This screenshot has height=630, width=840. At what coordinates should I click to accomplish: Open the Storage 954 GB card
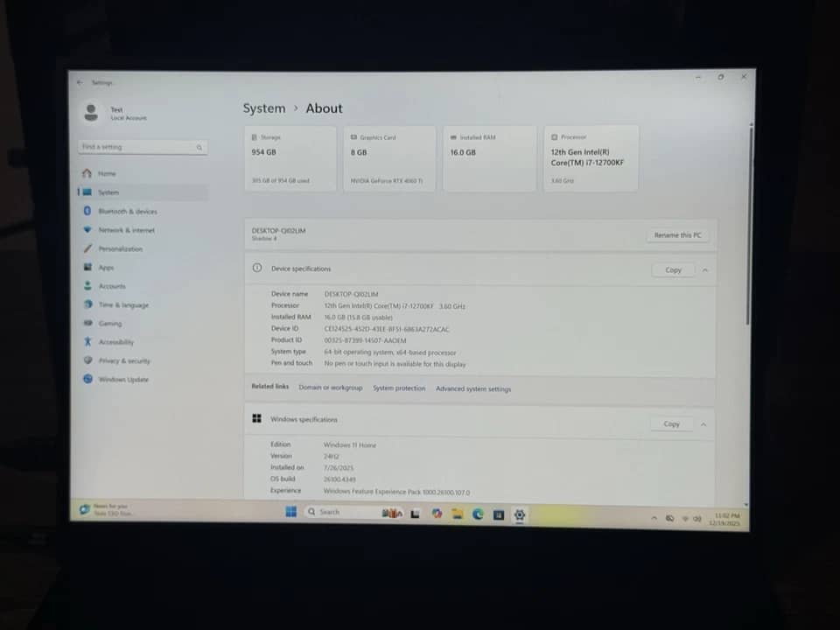click(x=290, y=158)
